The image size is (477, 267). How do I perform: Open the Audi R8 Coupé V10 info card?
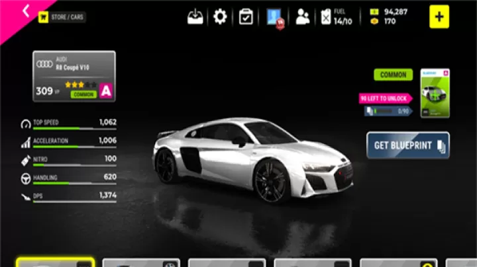click(74, 76)
